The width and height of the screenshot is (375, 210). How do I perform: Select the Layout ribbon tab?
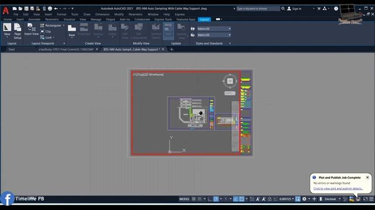point(204,19)
